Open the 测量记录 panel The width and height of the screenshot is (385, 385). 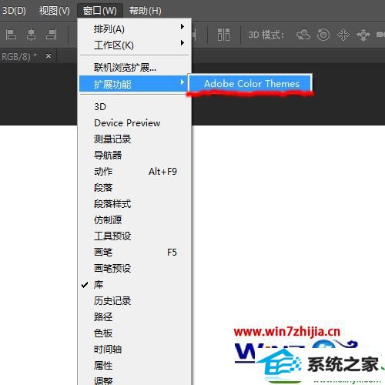tap(134, 139)
